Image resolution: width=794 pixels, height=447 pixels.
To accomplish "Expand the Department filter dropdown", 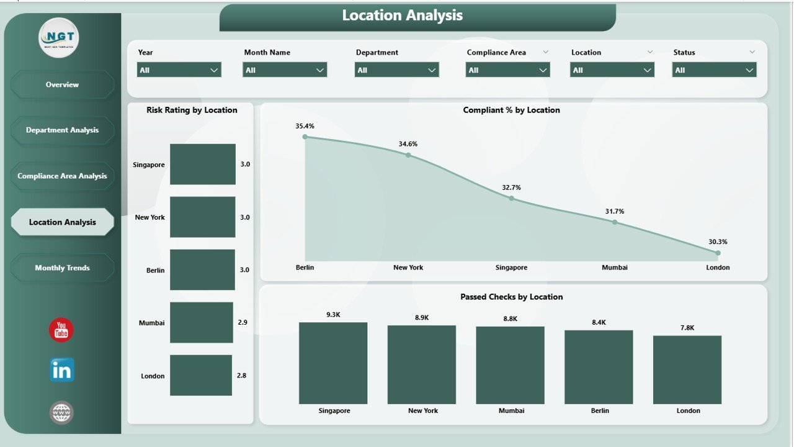I will 397,70.
